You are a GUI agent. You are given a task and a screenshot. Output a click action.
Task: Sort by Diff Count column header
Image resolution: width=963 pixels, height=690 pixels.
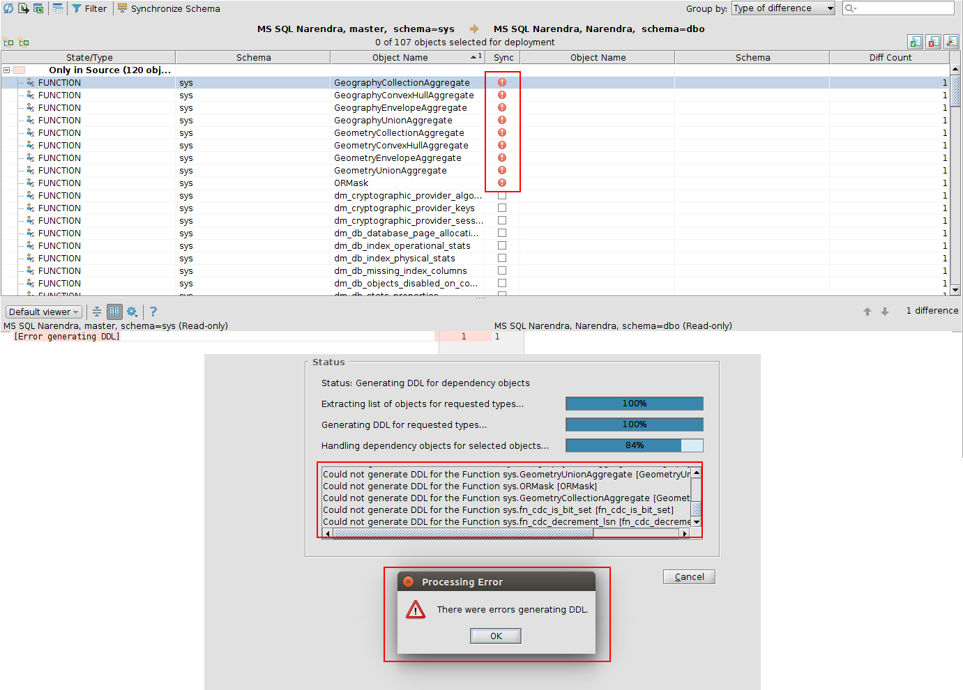coord(890,57)
